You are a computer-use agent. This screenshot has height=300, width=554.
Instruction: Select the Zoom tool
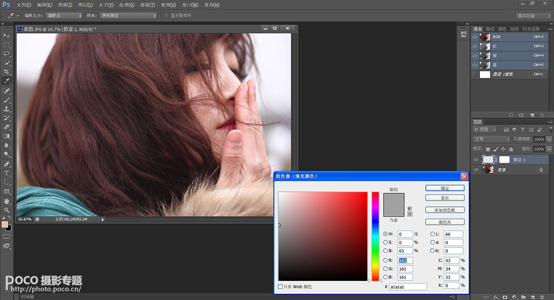(6, 210)
